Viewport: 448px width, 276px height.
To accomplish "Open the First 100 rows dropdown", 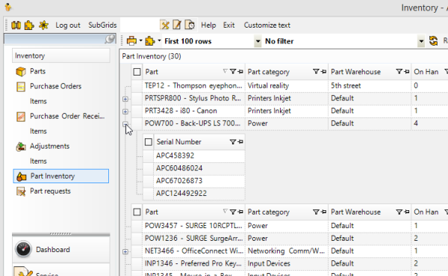I will tap(258, 41).
